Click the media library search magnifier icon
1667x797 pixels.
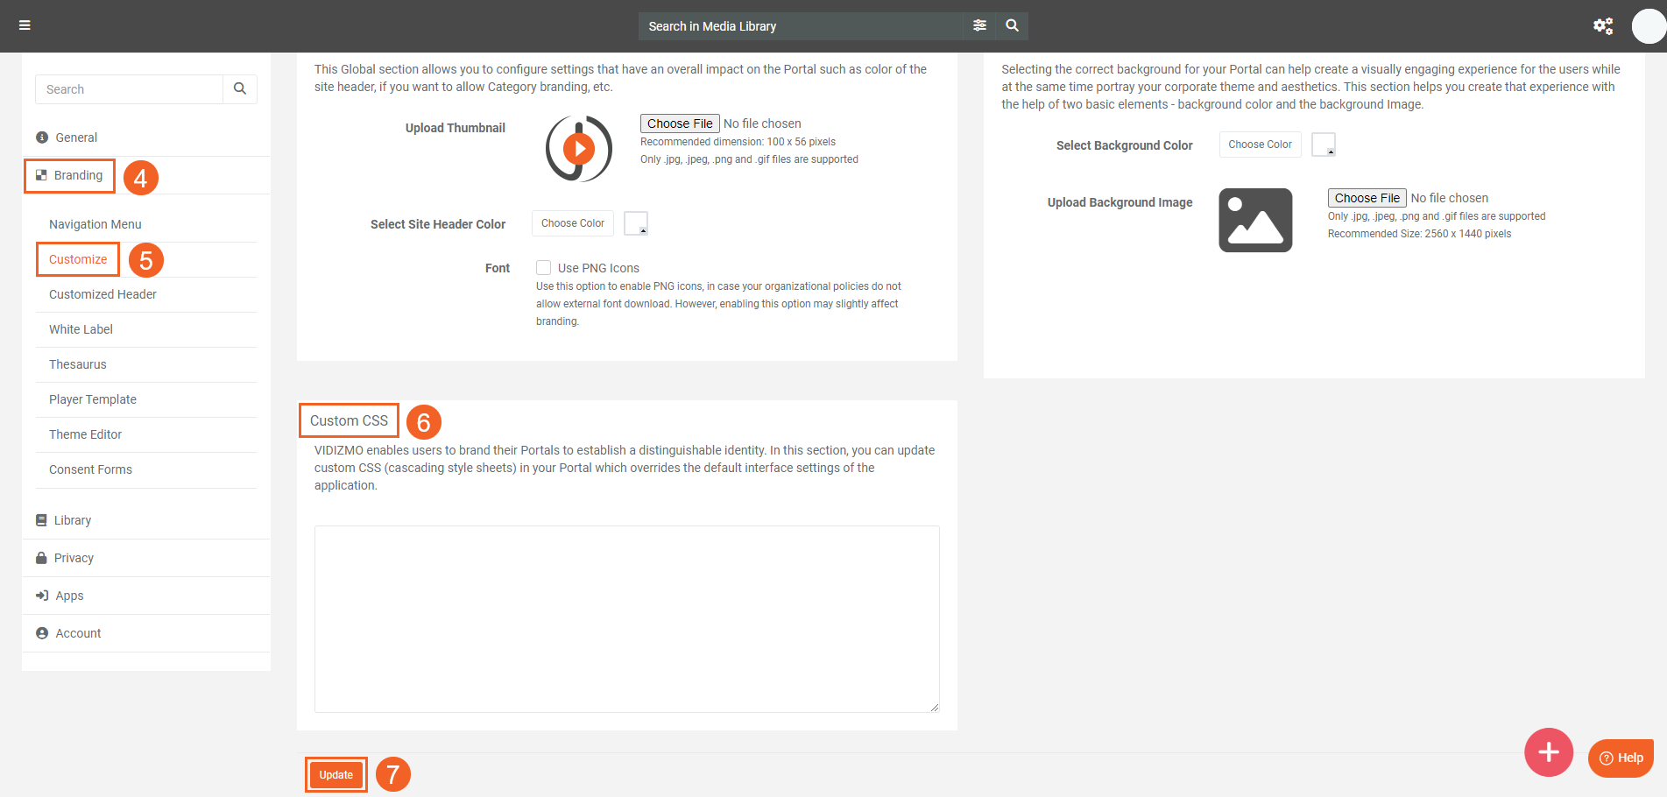pos(1012,25)
